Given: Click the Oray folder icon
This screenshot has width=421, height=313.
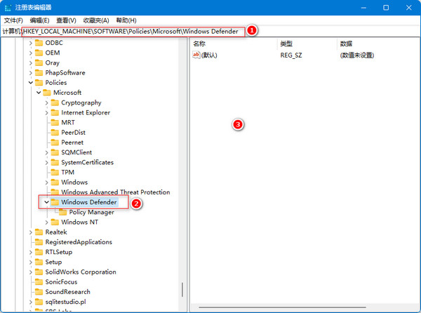Looking at the screenshot, I should 39,63.
